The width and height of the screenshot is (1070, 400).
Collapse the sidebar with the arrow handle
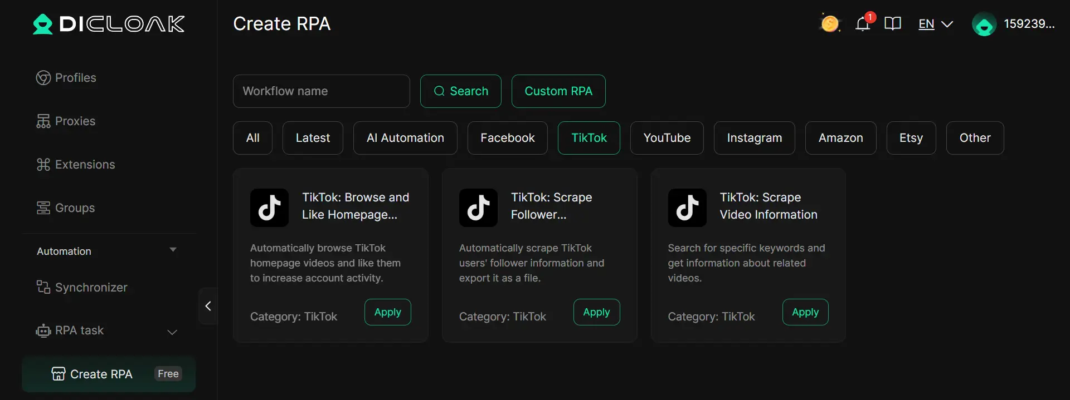[208, 306]
